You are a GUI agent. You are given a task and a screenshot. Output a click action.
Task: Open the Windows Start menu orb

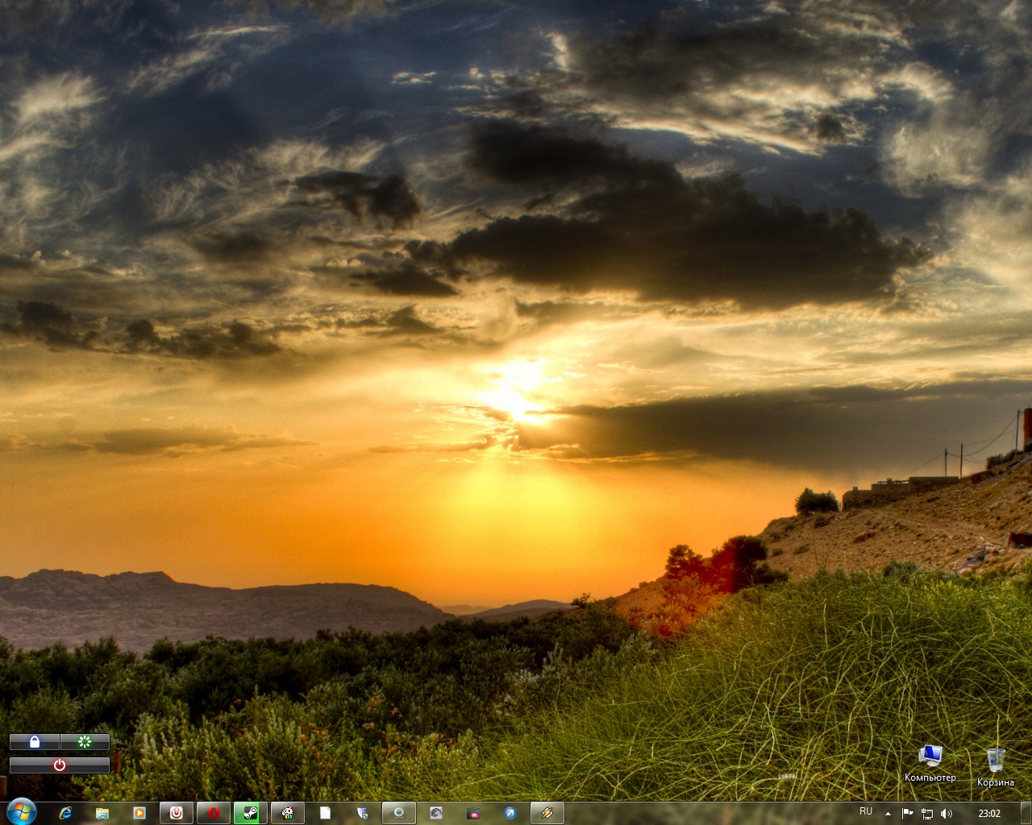tap(21, 812)
